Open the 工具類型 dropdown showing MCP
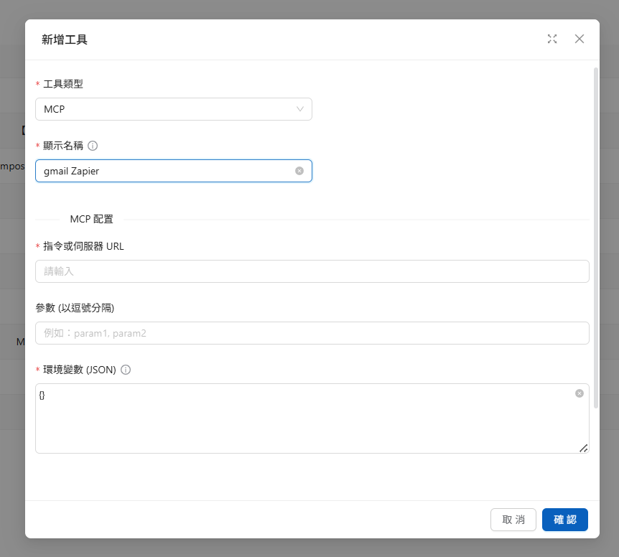 [x=165, y=109]
